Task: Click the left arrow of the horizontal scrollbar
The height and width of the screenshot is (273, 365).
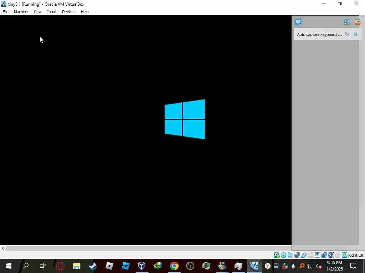Action: tap(3, 248)
